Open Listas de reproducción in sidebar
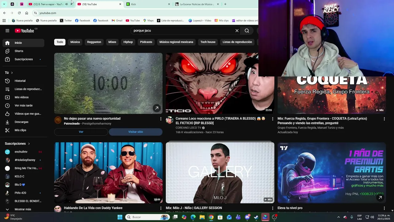Screen dimensions: 394x222 [23, 89]
